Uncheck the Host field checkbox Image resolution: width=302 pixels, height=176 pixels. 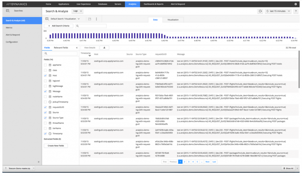point(45,76)
